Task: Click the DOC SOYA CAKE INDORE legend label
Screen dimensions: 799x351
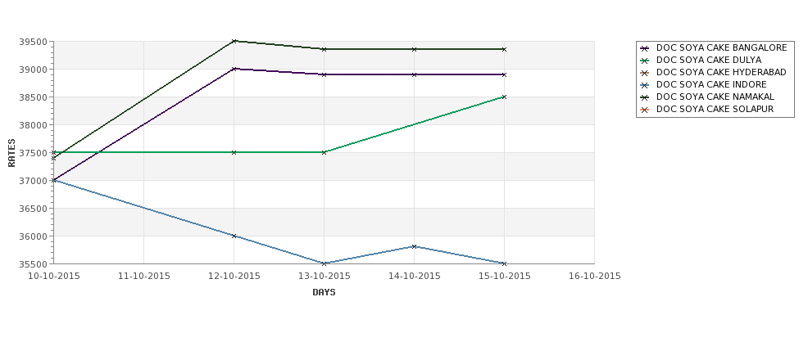Action: [710, 84]
